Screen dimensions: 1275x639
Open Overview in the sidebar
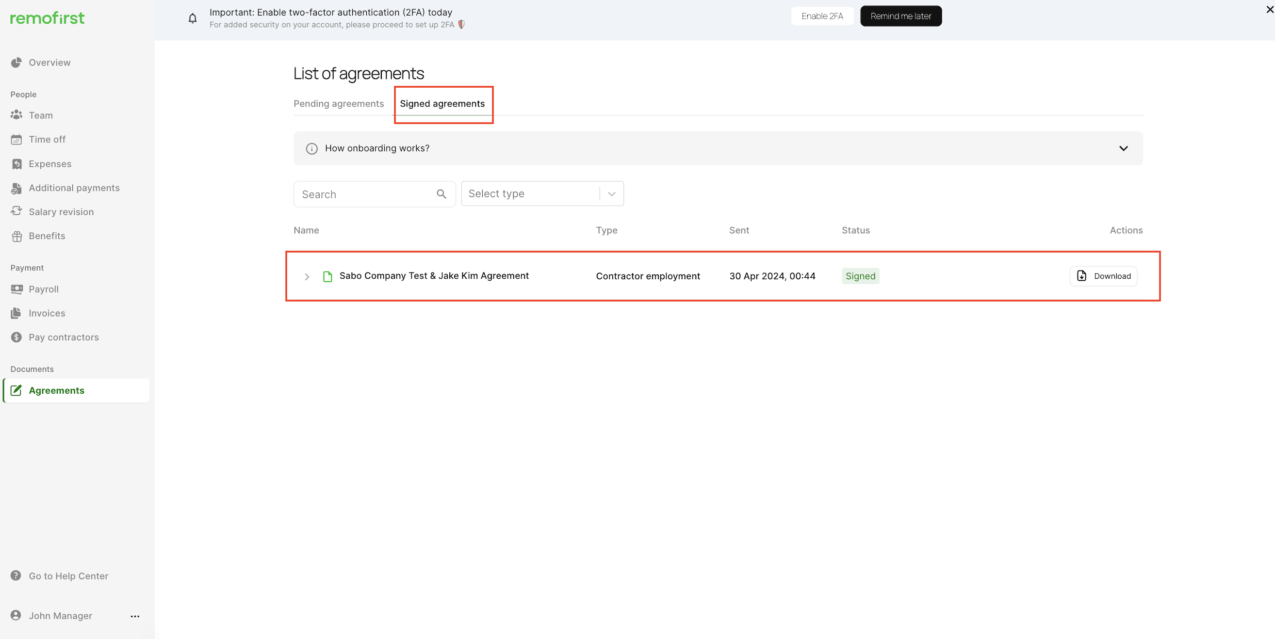49,63
